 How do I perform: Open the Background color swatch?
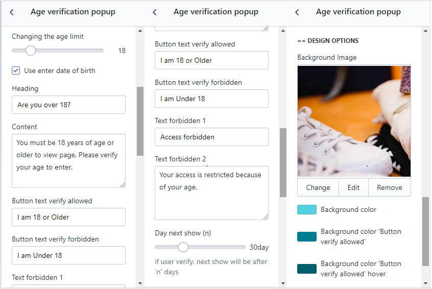(307, 210)
